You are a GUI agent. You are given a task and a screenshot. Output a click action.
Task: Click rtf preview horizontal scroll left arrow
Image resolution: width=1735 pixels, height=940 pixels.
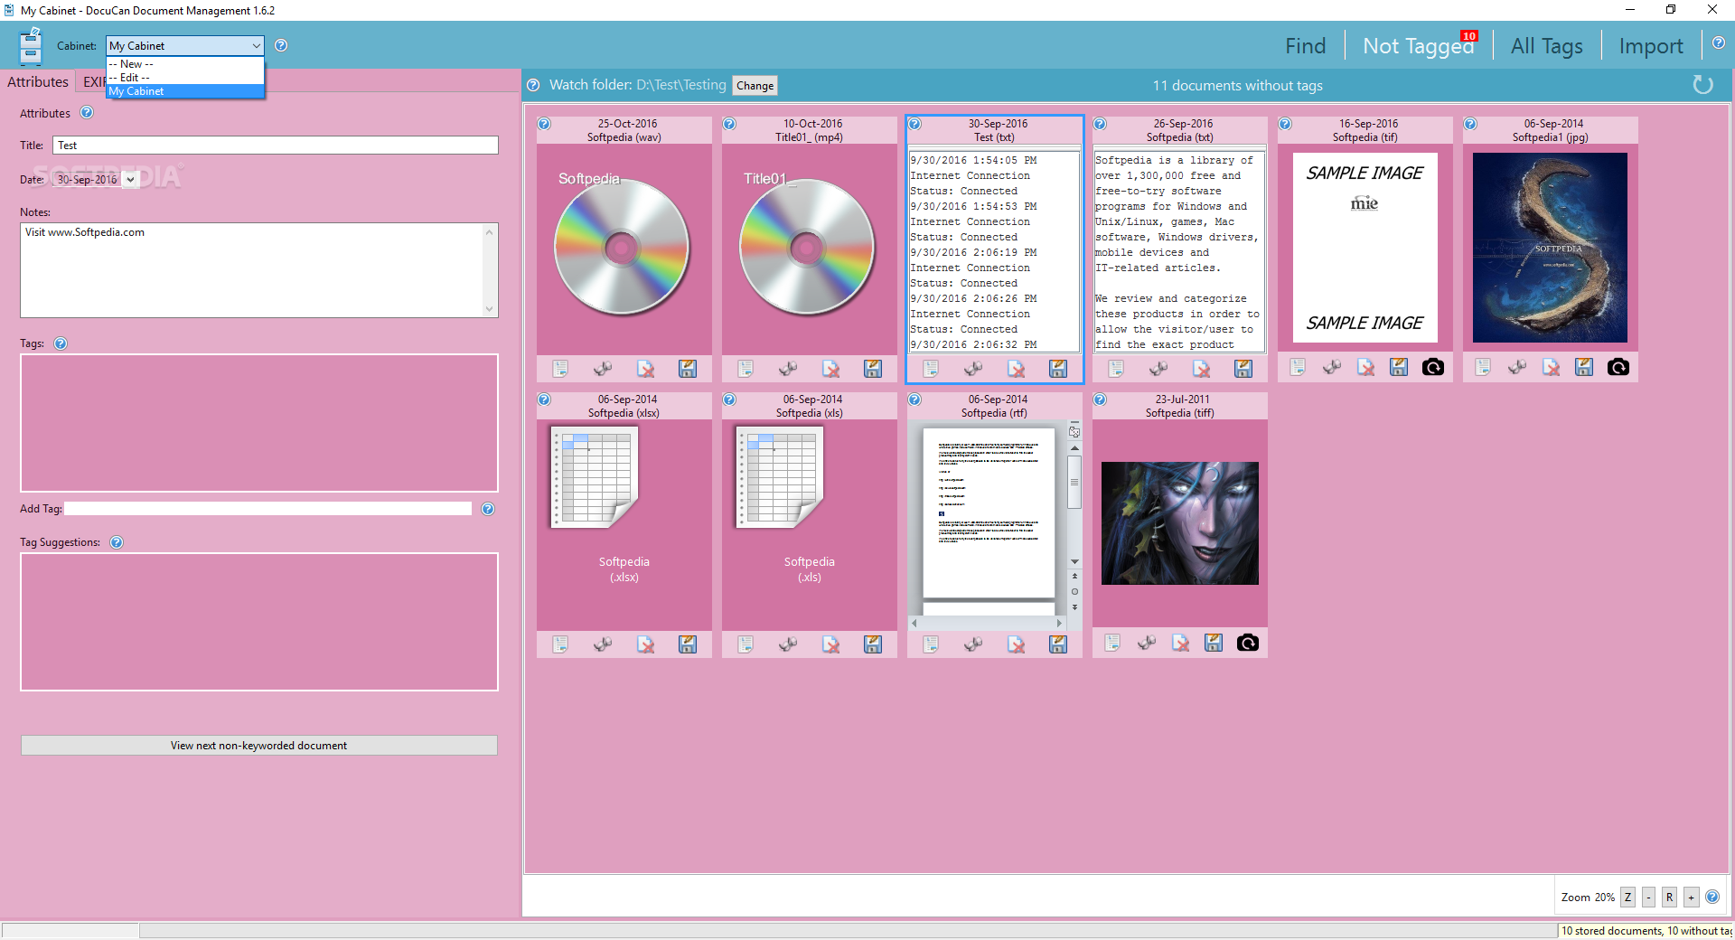pos(914,623)
